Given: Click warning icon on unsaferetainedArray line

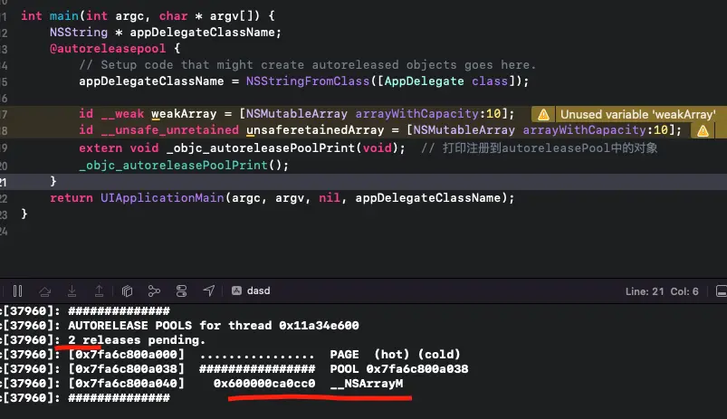Looking at the screenshot, I should click(x=701, y=130).
